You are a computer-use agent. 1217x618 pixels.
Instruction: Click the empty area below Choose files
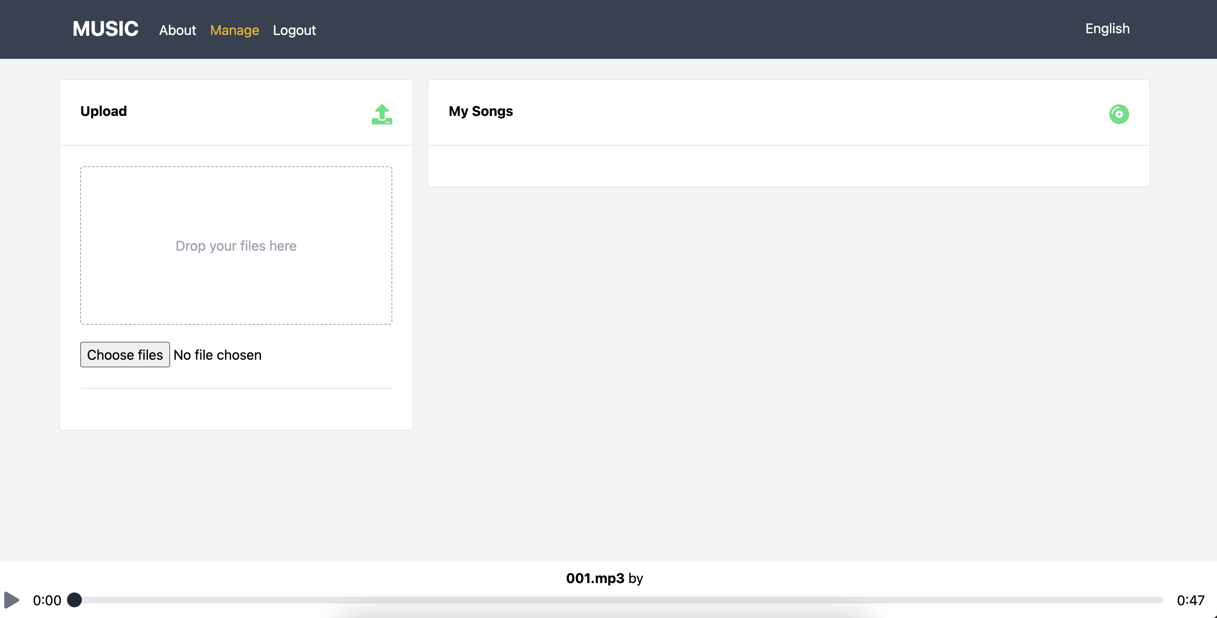pos(236,409)
